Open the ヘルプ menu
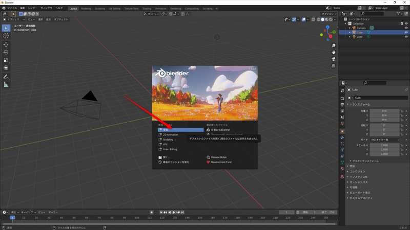410x230 pixels. 59,8
